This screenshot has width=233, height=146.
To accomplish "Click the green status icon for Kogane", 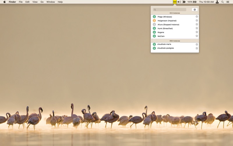I will (x=154, y=32).
